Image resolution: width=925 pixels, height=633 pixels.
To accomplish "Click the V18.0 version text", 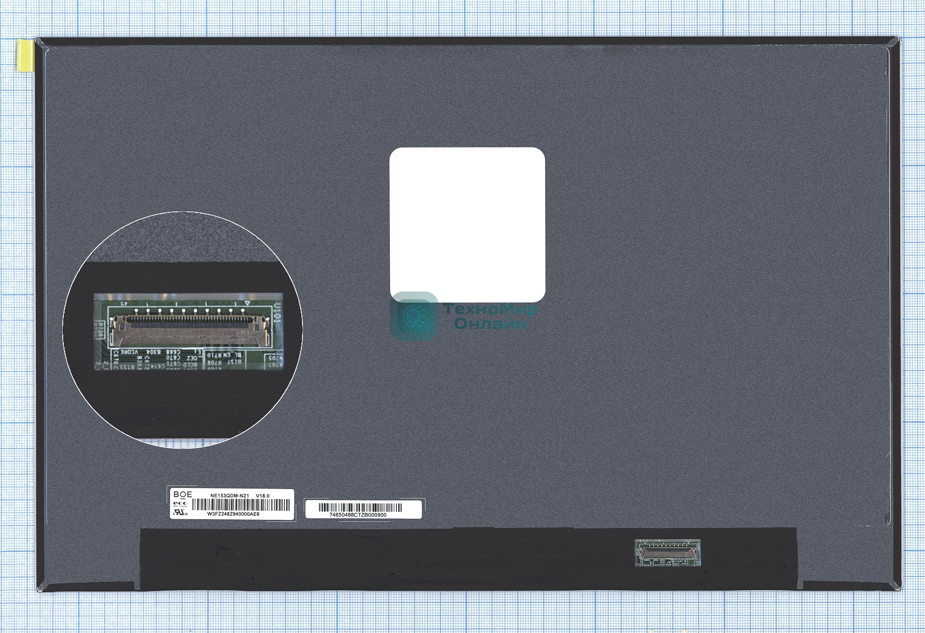I will [262, 496].
